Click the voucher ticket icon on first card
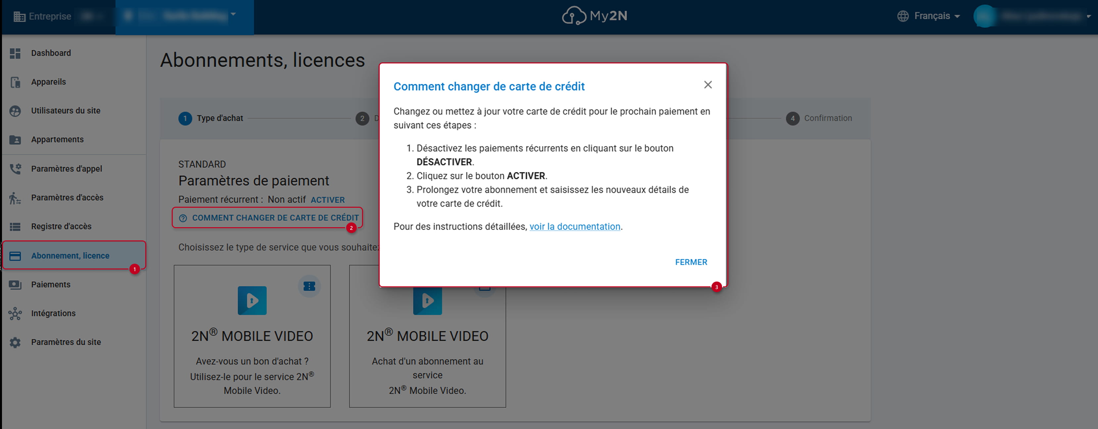This screenshot has height=429, width=1098. pos(309,286)
